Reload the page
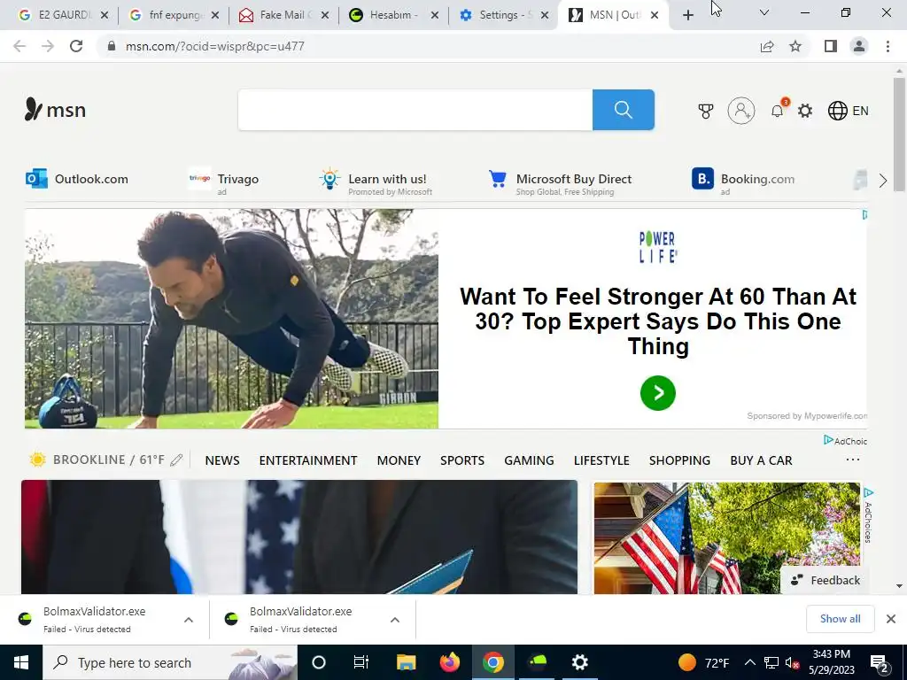This screenshot has width=907, height=680. pos(76,46)
